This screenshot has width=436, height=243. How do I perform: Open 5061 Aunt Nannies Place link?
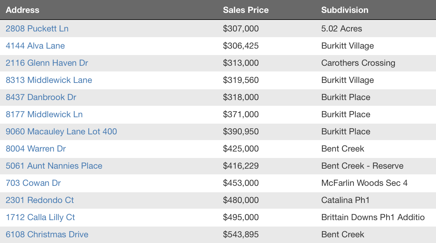(x=54, y=166)
